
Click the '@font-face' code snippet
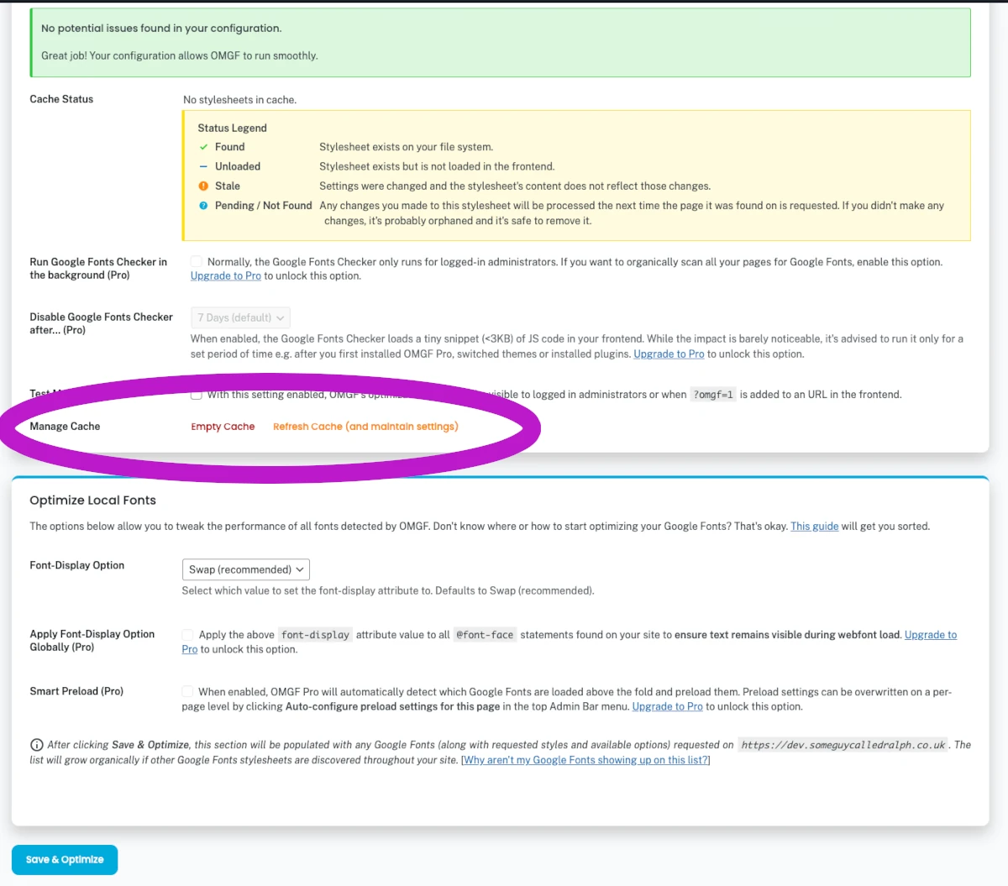pyautogui.click(x=485, y=635)
